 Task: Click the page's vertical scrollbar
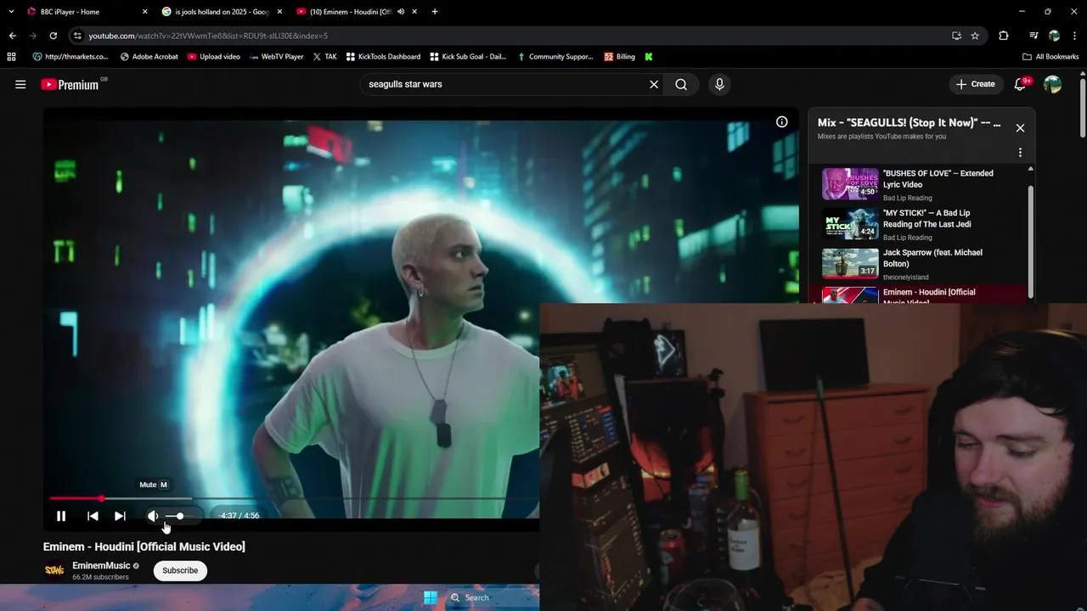tap(1082, 106)
